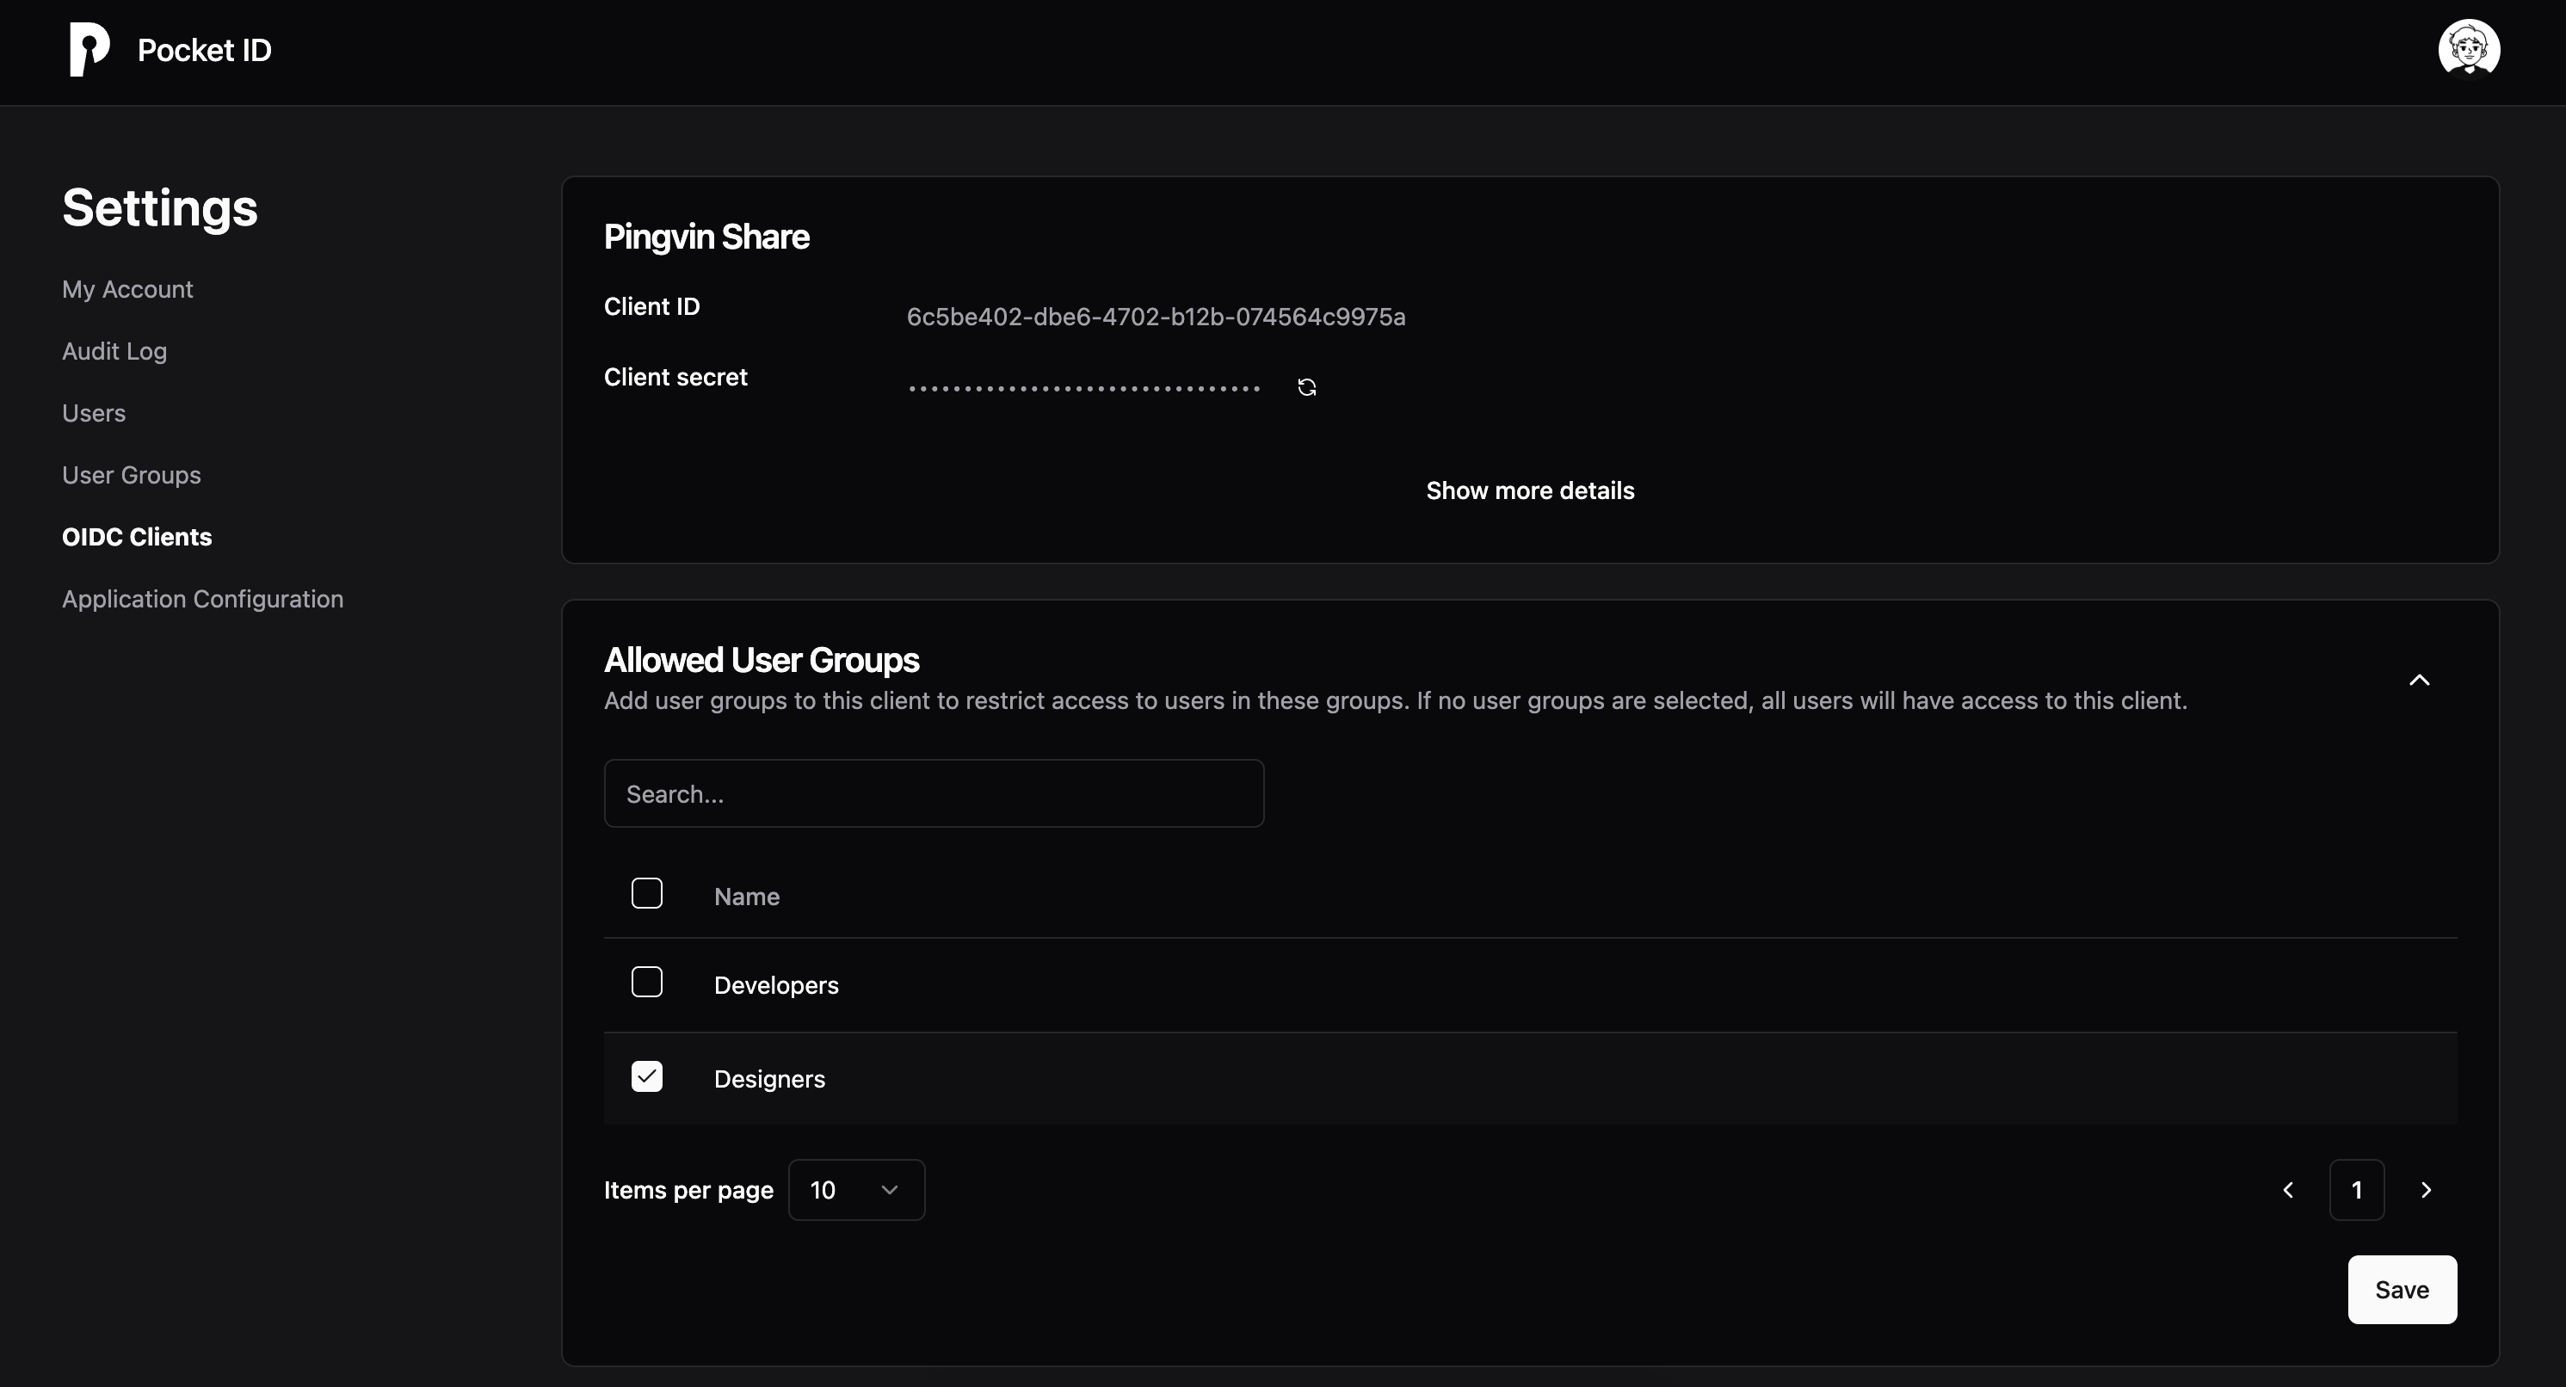
Task: Navigate to Users settings
Action: [x=94, y=413]
